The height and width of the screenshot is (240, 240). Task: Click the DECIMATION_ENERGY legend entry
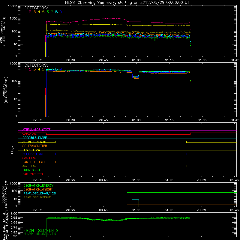pyautogui.click(x=38, y=185)
